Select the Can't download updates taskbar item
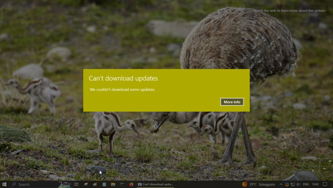This screenshot has height=188, width=333. (155, 185)
